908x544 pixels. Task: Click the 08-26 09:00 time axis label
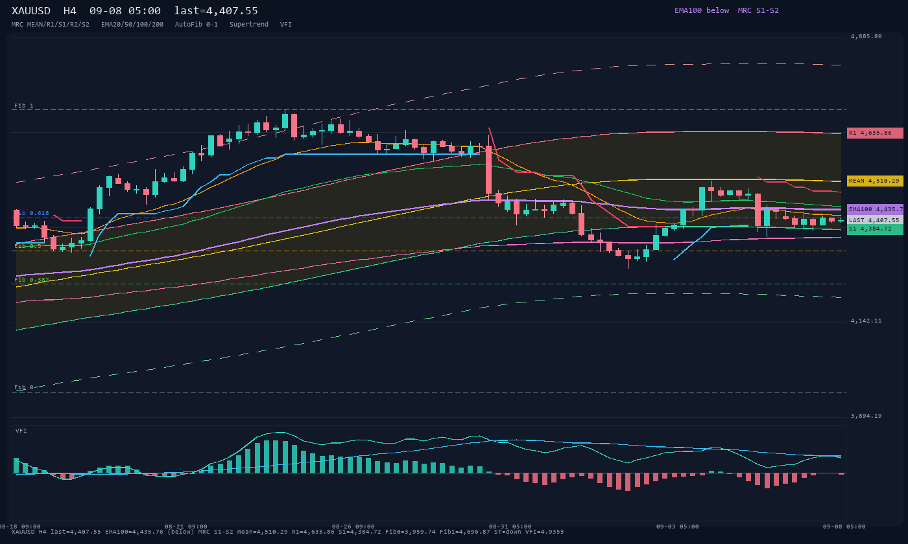click(x=353, y=527)
